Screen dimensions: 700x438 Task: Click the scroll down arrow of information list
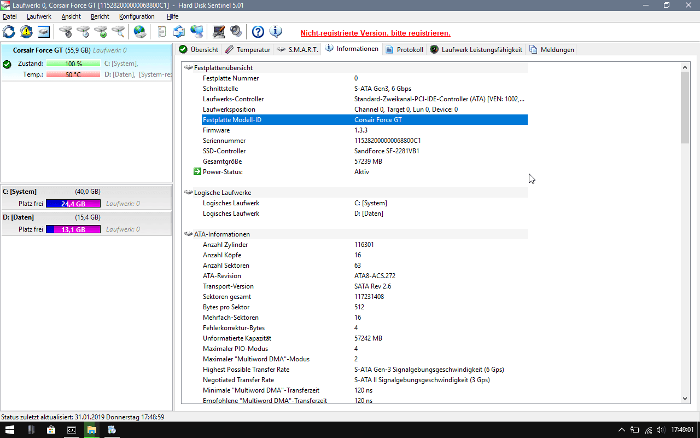685,399
